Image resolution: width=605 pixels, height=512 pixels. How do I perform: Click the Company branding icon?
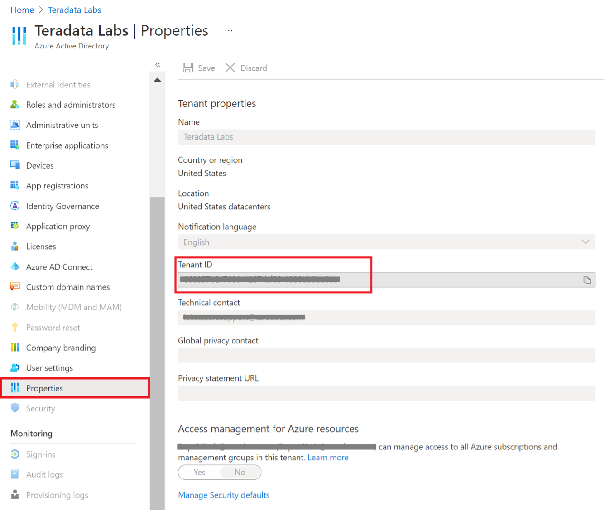click(15, 348)
